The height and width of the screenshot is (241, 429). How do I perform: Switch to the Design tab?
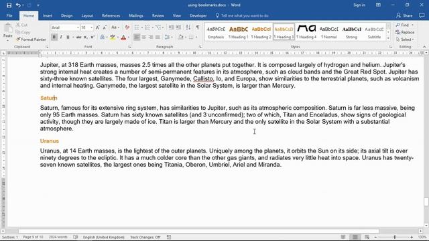[67, 15]
